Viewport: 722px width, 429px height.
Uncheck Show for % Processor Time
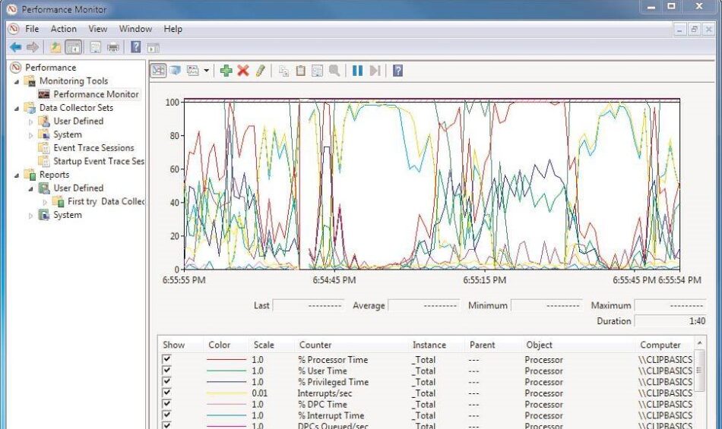point(166,358)
